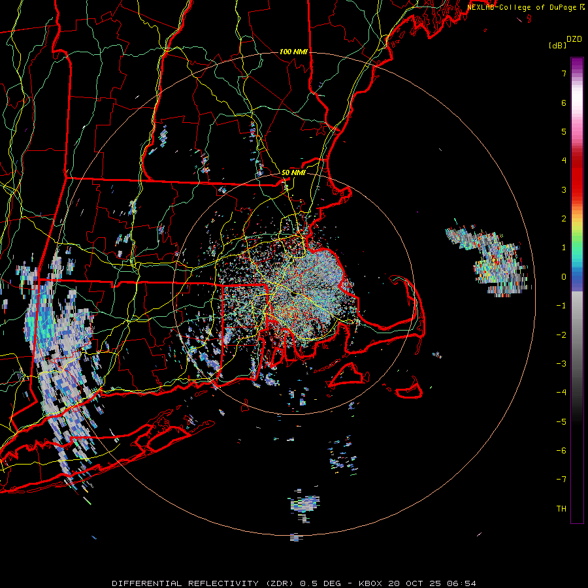Click the "6" value on the color scale
Viewport: 588px width, 588px height.
click(x=564, y=103)
